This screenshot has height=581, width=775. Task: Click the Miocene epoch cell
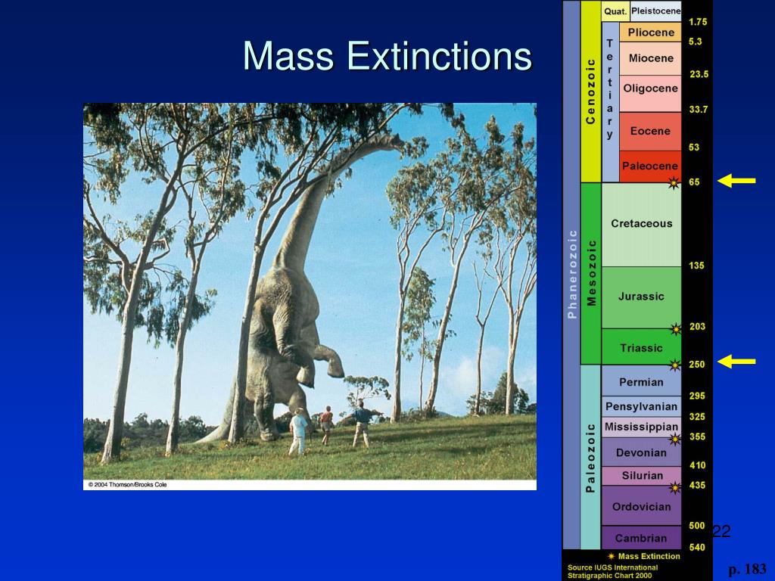[650, 58]
